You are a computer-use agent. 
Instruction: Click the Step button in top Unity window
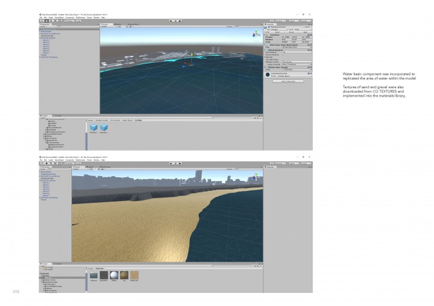[180, 21]
